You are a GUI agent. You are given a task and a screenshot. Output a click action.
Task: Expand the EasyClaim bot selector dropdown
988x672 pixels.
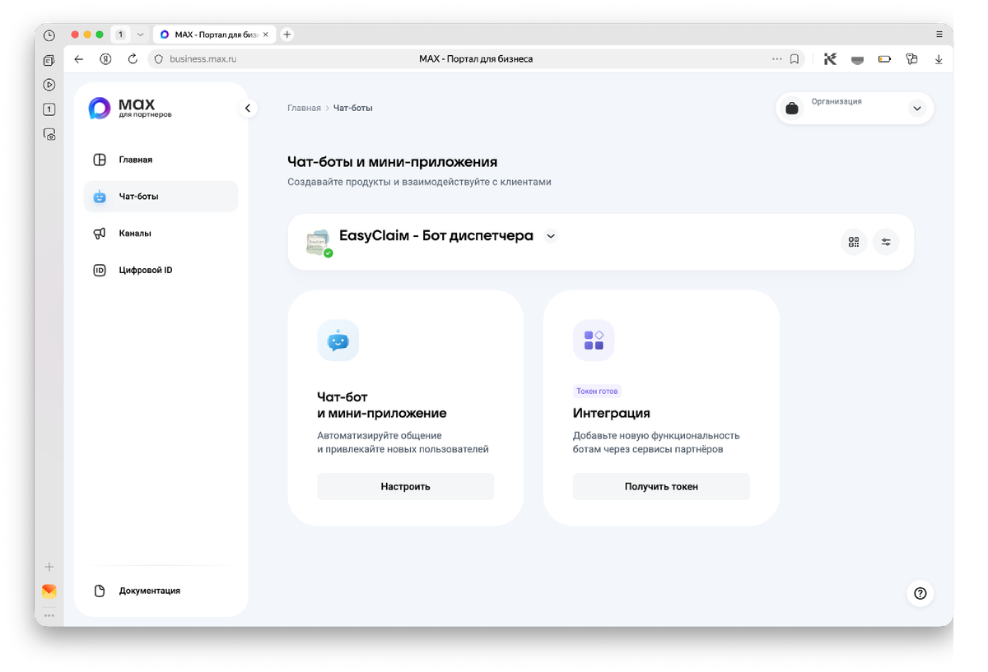tap(550, 235)
